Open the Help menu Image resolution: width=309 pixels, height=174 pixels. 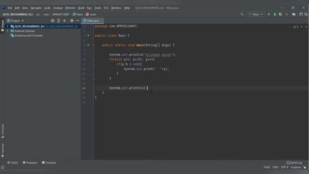[x=127, y=8]
